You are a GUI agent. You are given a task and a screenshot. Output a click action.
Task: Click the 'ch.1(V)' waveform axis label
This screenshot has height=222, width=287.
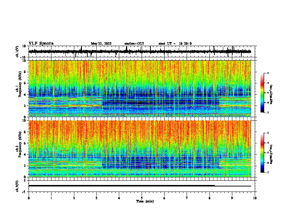pos(17,52)
